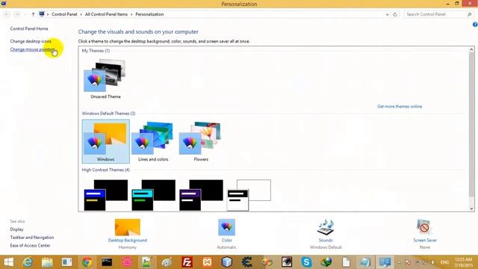Click themes list scroll down arrow
Image resolution: width=478 pixels, height=269 pixels.
471,208
